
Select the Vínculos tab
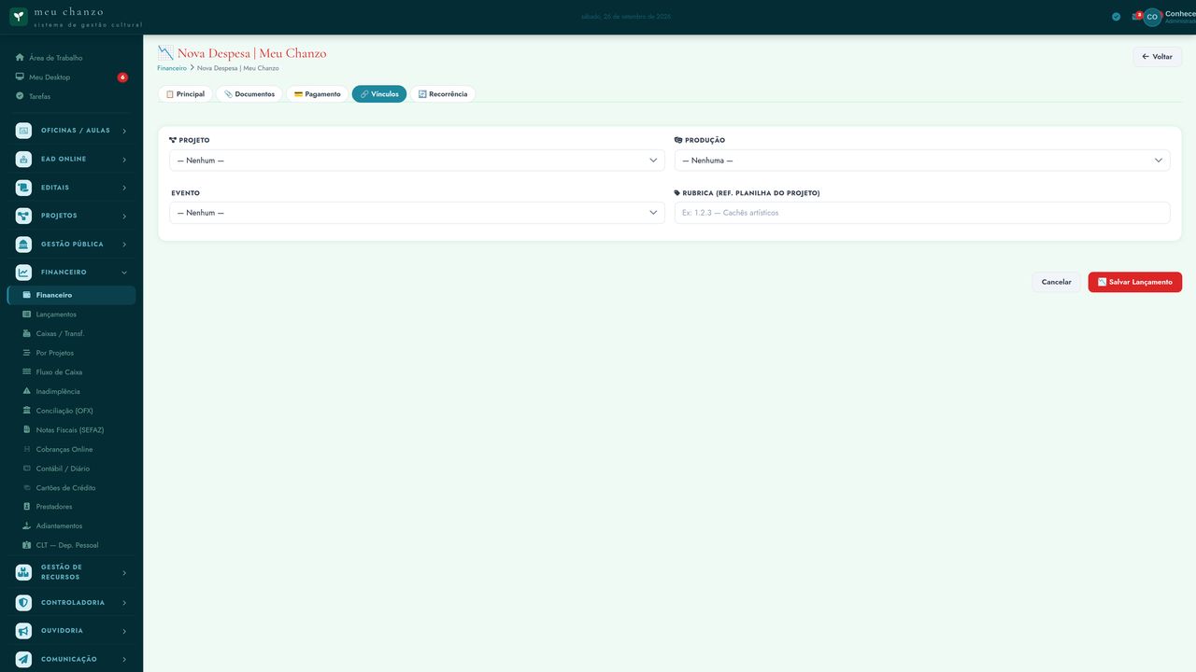379,94
